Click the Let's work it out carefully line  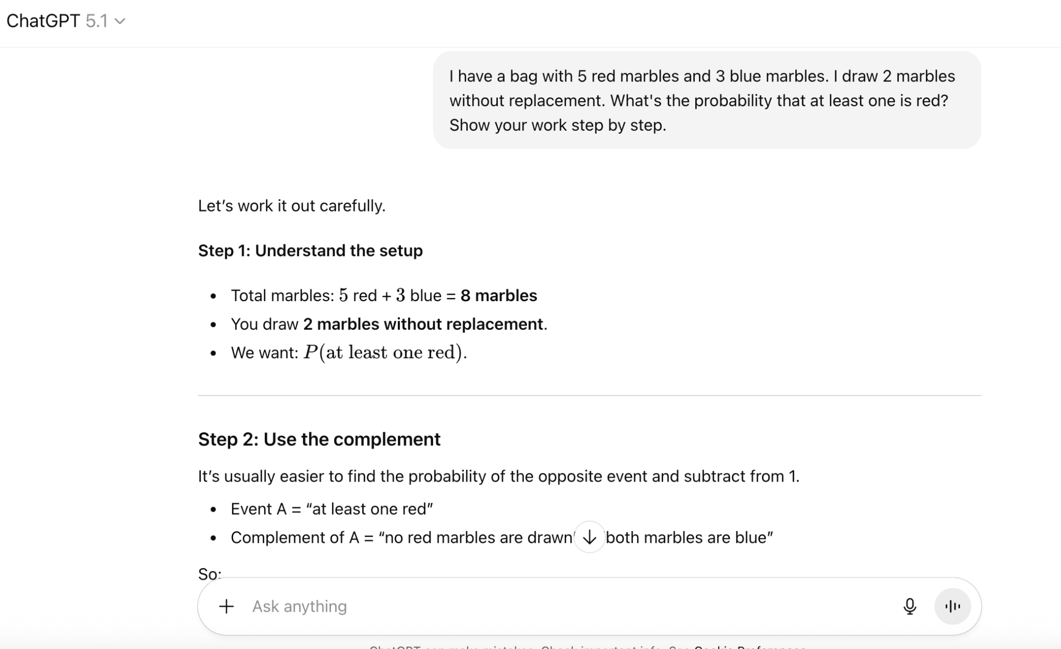[292, 206]
